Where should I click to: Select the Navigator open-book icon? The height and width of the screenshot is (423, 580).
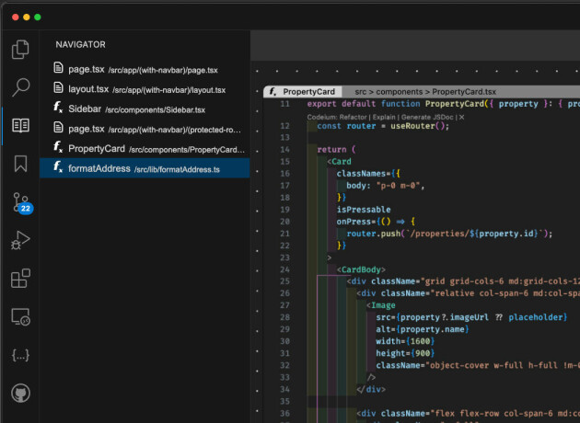20,126
